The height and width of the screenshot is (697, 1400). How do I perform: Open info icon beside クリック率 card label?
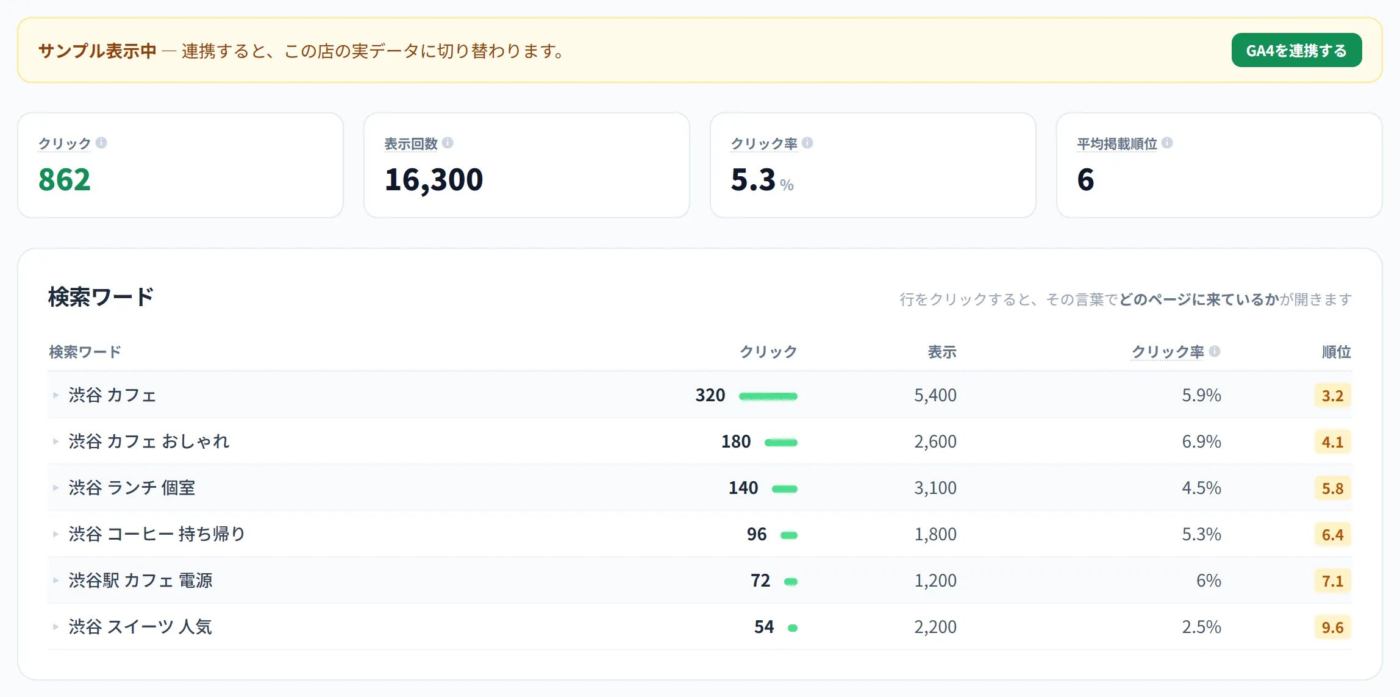click(x=807, y=143)
